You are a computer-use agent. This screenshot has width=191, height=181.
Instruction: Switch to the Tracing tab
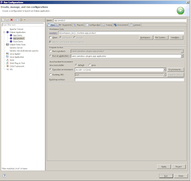[x=107, y=25]
